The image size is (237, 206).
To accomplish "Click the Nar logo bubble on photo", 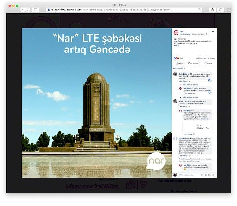I will [156, 161].
